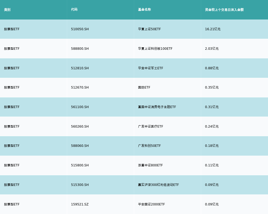Click 股票型ETF in the 560260.SH row

(12, 127)
